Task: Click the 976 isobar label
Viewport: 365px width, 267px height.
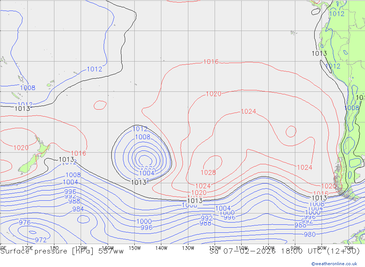Action: [x=25, y=223]
